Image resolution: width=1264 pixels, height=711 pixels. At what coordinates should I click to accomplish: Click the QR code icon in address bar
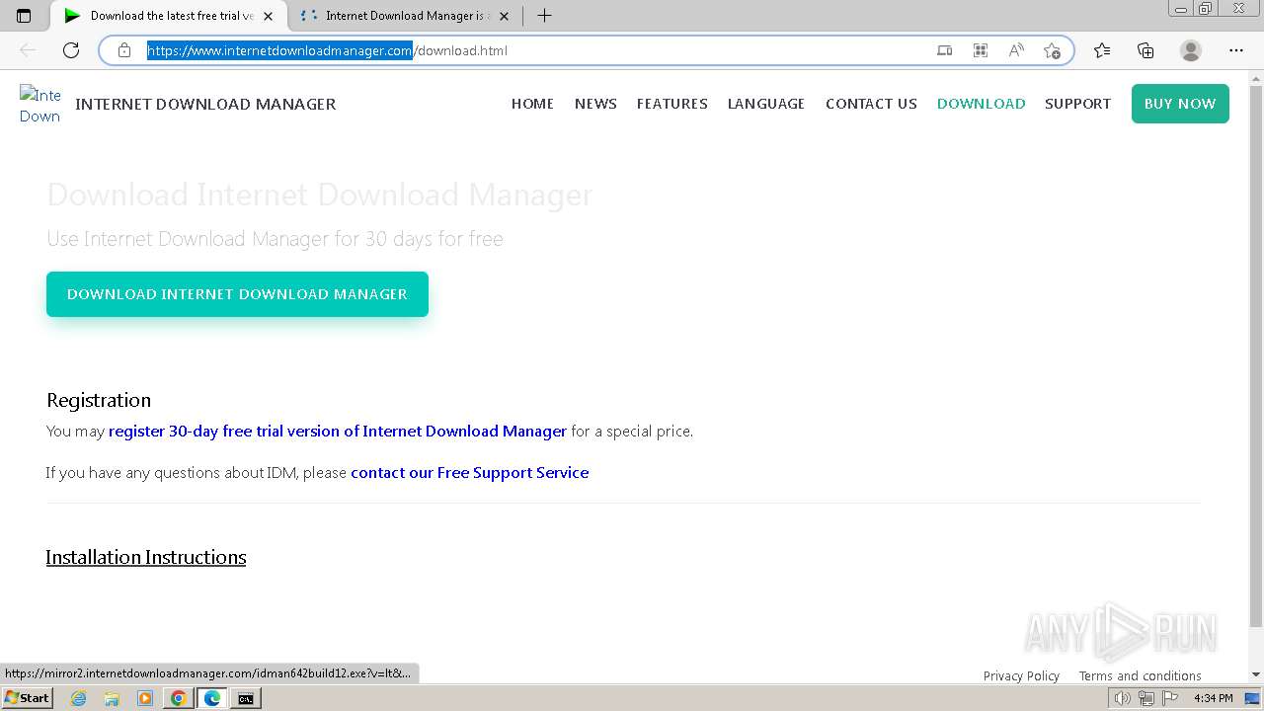click(x=981, y=50)
